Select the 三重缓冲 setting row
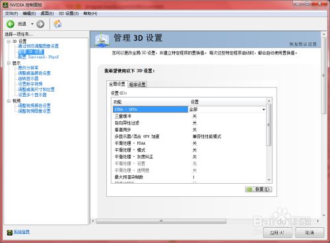Viewport: 330px width, 243px height. pos(189,116)
